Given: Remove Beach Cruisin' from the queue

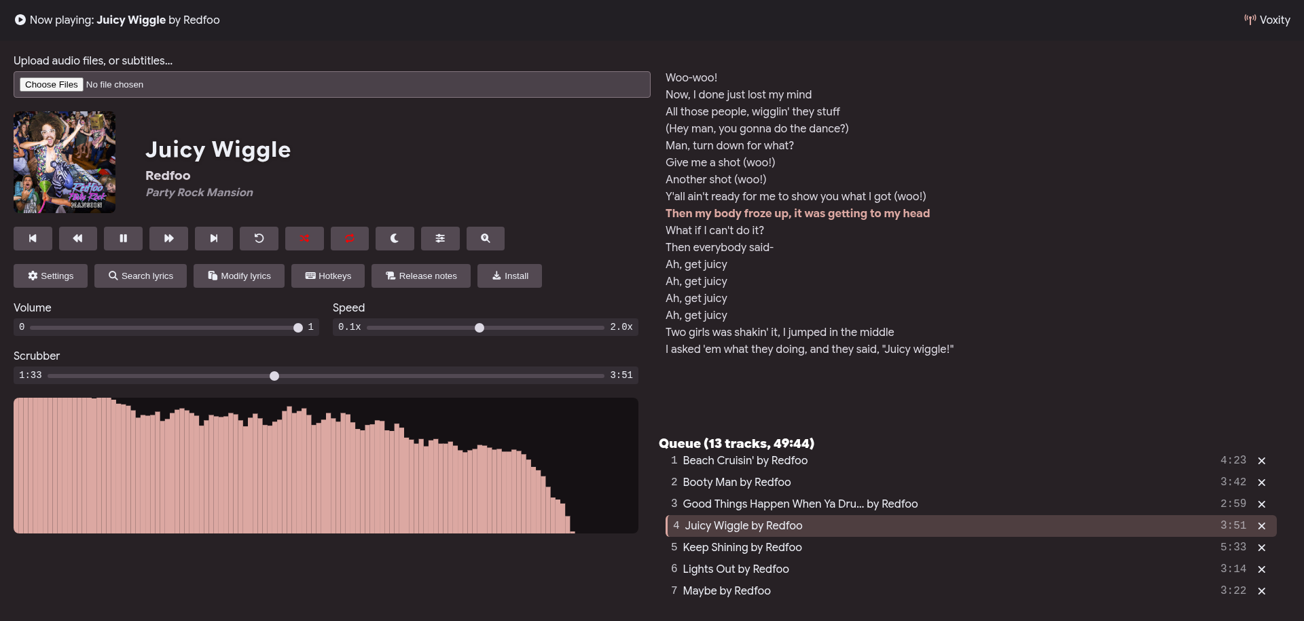Looking at the screenshot, I should tap(1261, 461).
